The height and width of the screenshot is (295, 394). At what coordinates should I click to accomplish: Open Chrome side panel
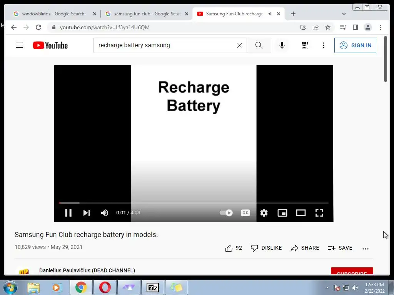(355, 27)
